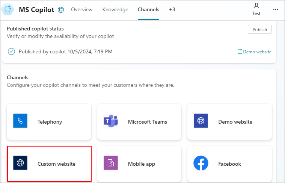Click the external link icon beside Demo website
Image resolution: width=285 pixels, height=183 pixels.
240,51
